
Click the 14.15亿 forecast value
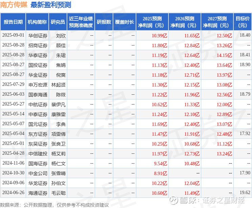(224, 55)
